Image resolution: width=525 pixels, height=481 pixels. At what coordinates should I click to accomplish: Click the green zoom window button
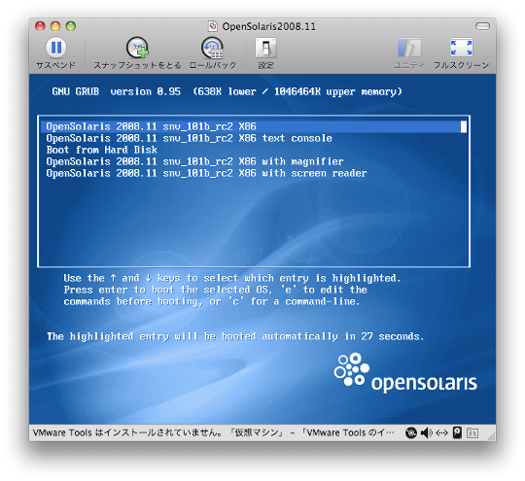pos(71,26)
